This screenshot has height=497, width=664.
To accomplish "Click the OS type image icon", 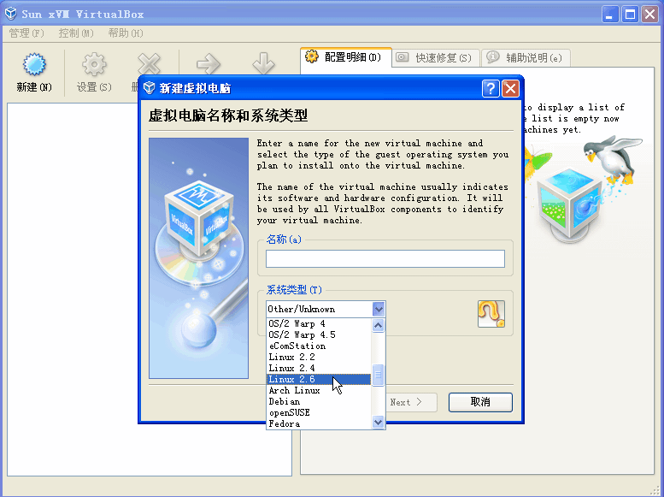I will pos(491,314).
